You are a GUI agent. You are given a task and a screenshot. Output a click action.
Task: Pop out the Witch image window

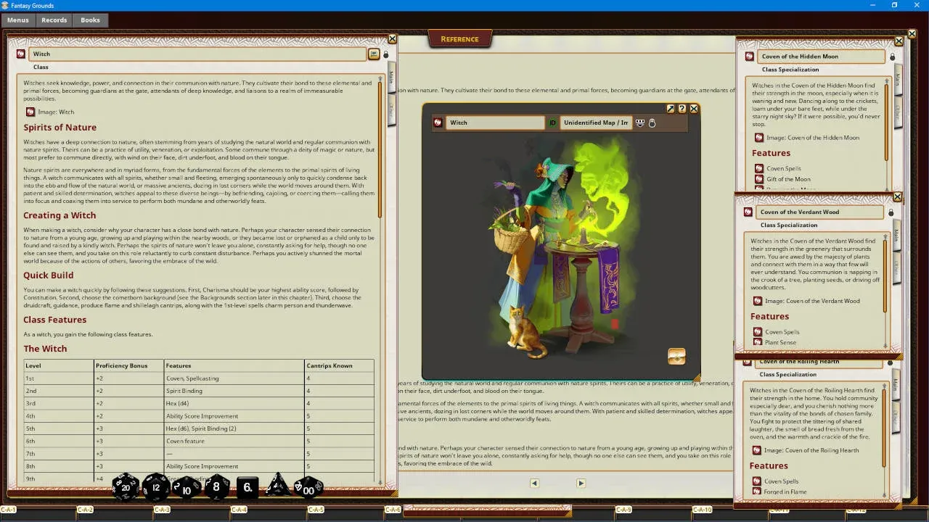[671, 109]
